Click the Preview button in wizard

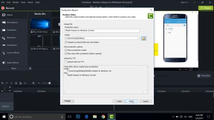click(67, 101)
